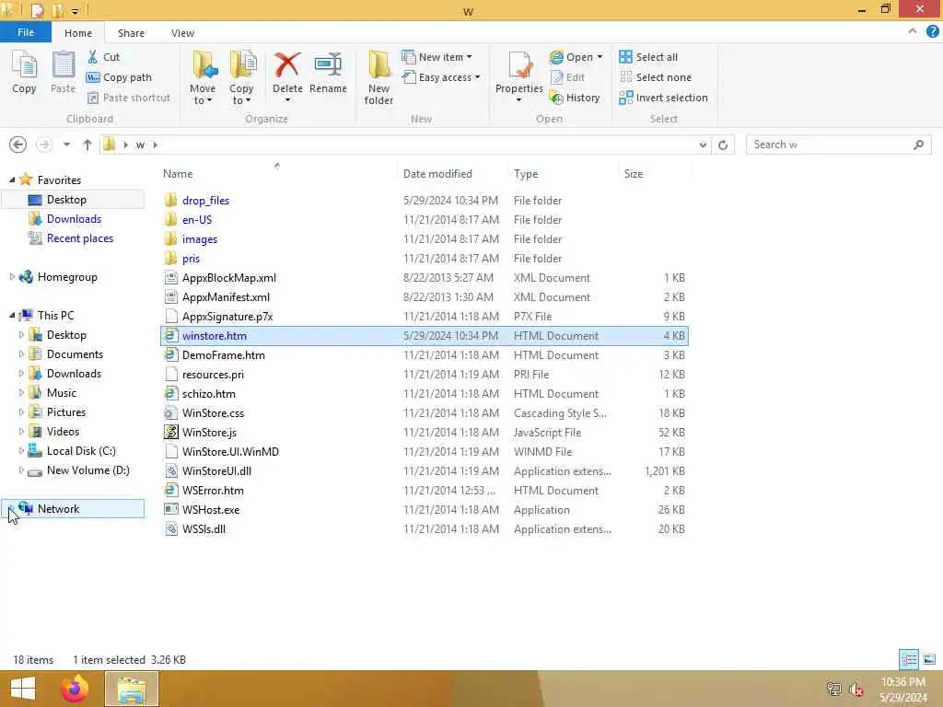943x707 pixels.
Task: Sort by the Name column header
Action: pos(276,174)
